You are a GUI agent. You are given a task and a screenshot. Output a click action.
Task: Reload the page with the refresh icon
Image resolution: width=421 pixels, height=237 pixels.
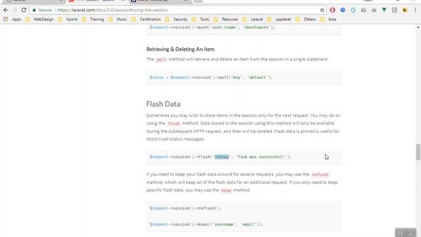click(x=24, y=10)
